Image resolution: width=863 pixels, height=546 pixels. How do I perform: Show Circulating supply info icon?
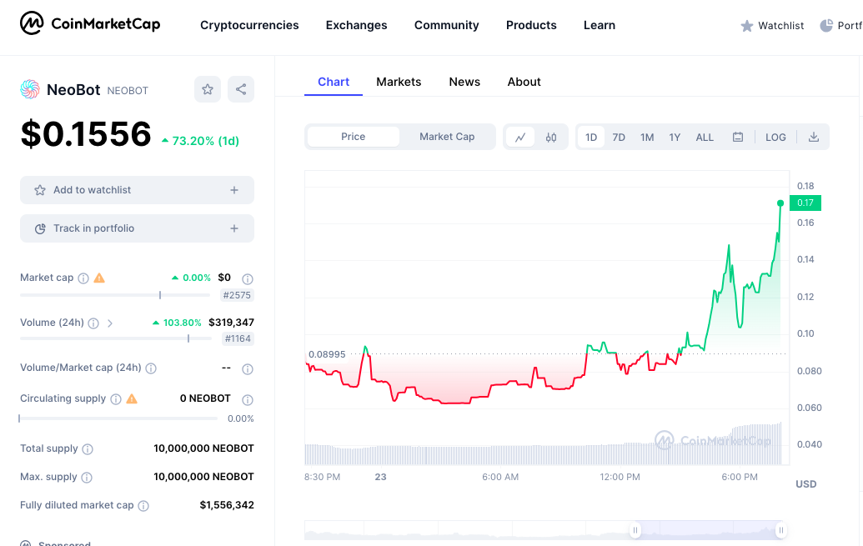[x=116, y=399]
